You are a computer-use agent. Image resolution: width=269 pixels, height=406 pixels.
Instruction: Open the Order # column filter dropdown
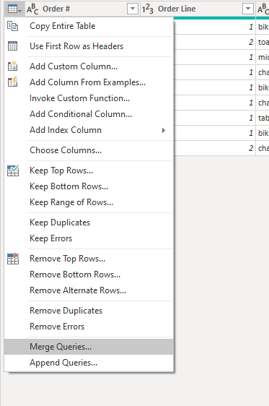pyautogui.click(x=133, y=9)
